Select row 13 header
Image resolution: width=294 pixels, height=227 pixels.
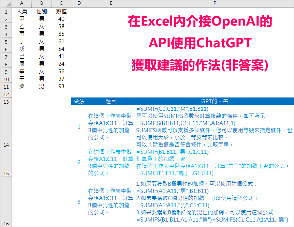(x=6, y=102)
